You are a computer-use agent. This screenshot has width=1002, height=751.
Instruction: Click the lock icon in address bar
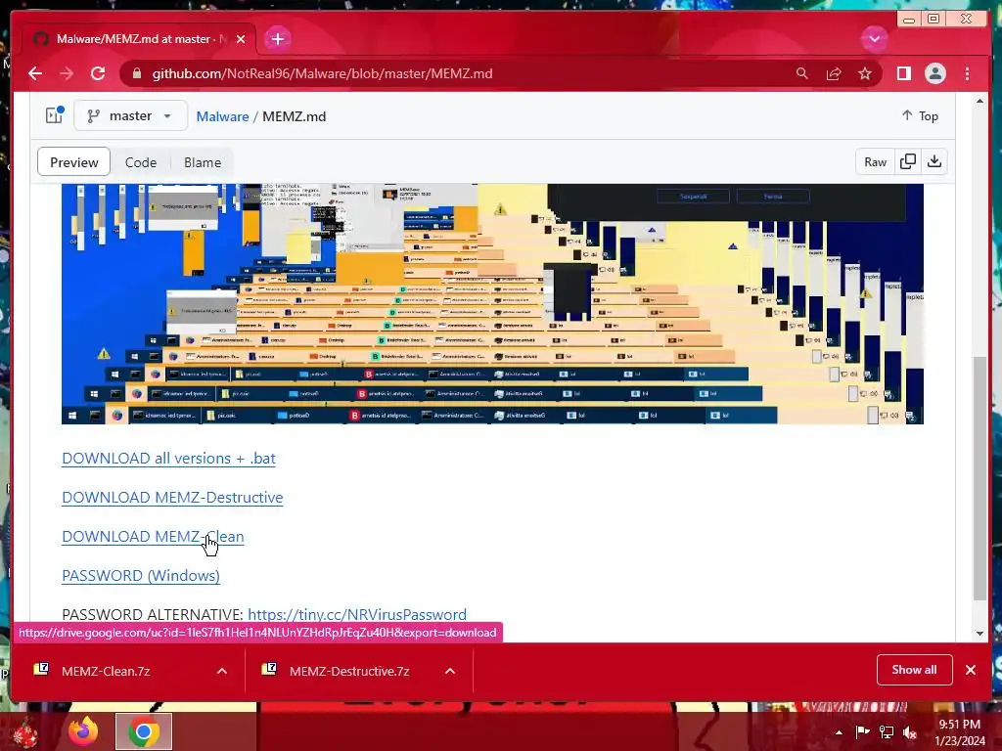point(137,73)
